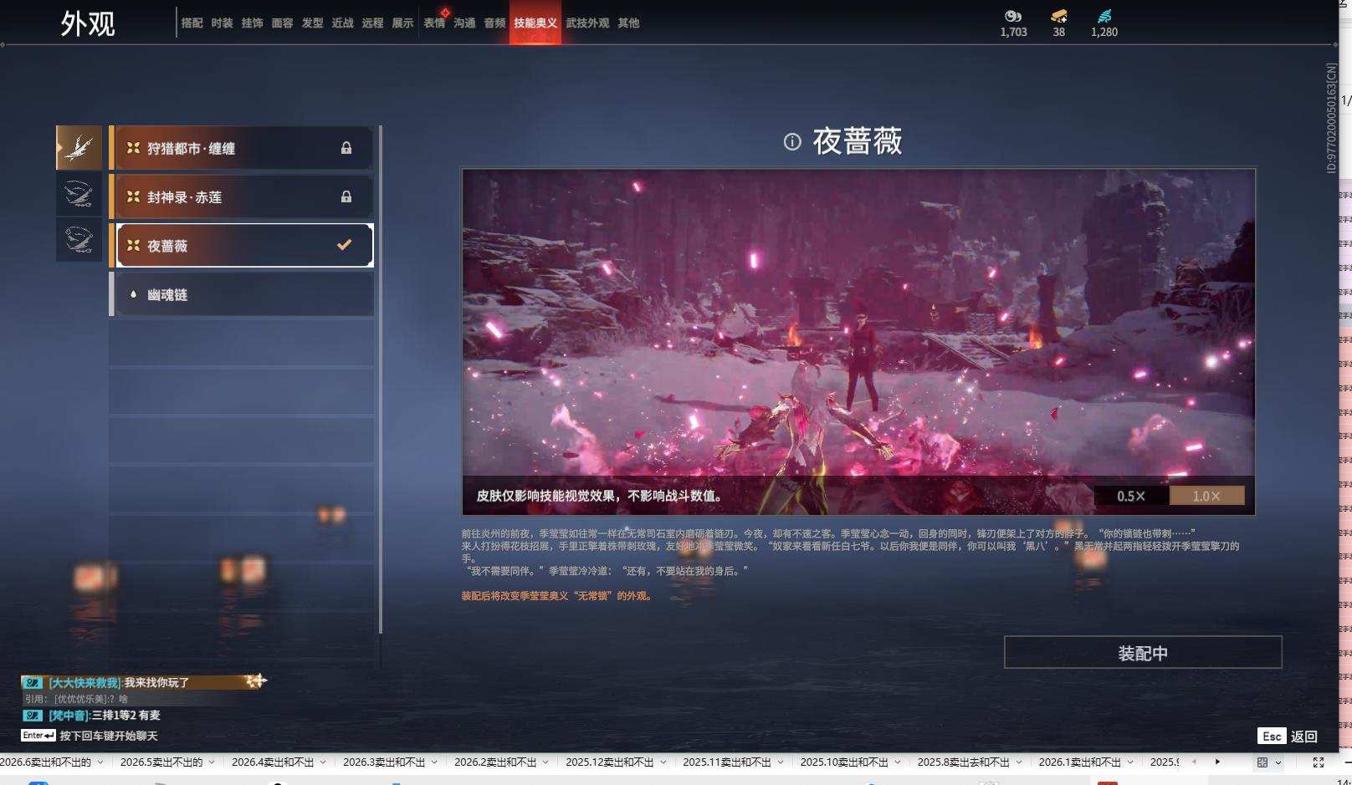Select the 幽魂链 skin
The height and width of the screenshot is (785, 1352).
pyautogui.click(x=241, y=294)
